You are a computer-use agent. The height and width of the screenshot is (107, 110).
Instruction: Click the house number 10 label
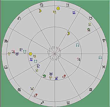pos(53,47)
